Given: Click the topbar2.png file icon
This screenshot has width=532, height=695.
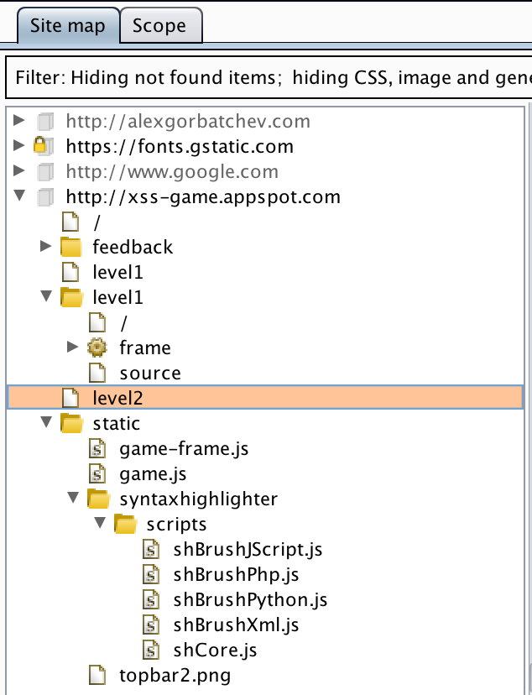Looking at the screenshot, I should point(98,675).
